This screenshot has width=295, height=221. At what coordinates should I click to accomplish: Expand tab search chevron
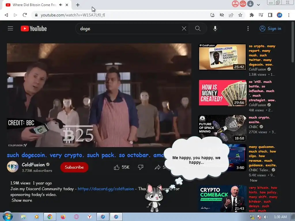[x=258, y=5]
